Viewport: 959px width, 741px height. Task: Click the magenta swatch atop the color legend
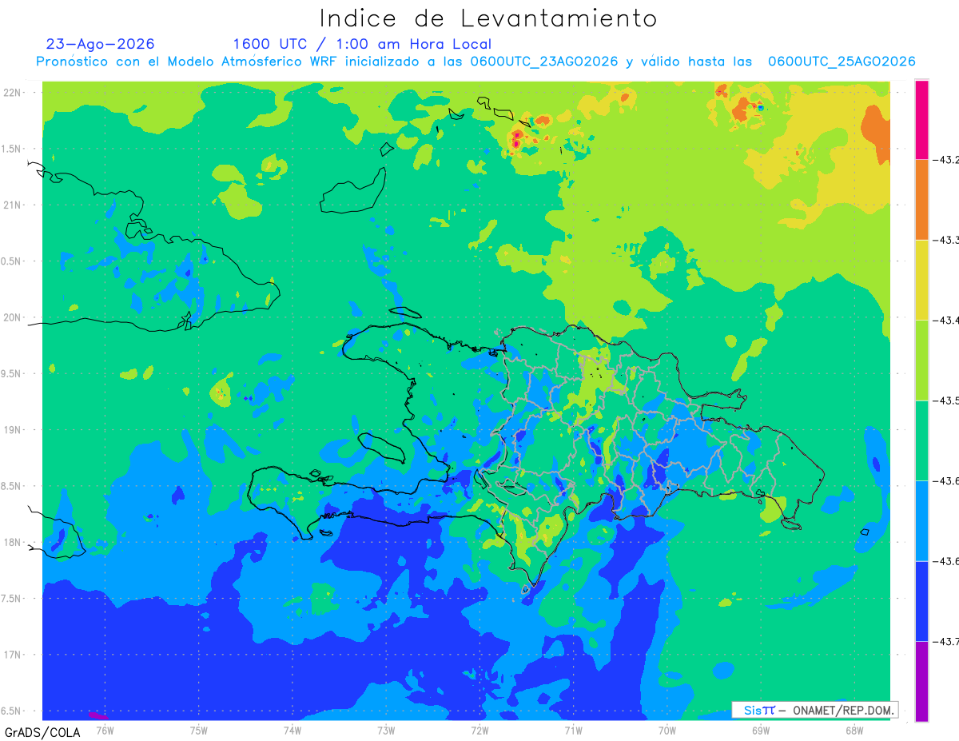pos(921,119)
